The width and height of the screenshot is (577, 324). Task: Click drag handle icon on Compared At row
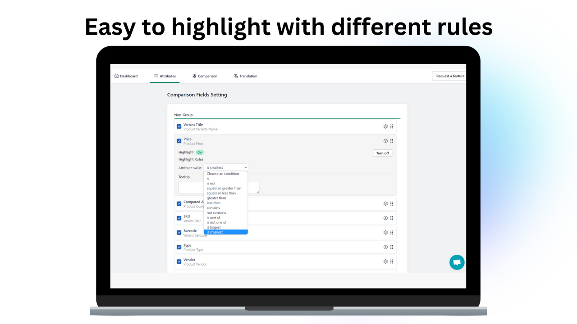tap(392, 203)
